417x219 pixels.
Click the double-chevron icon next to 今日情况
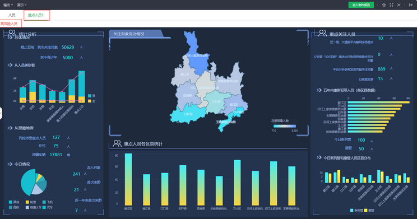(x=10, y=164)
